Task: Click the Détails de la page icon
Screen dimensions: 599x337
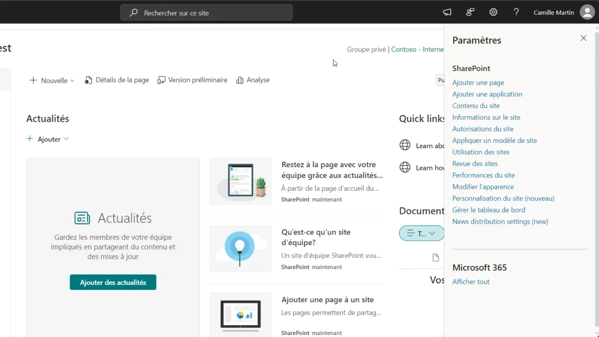Action: [x=88, y=80]
